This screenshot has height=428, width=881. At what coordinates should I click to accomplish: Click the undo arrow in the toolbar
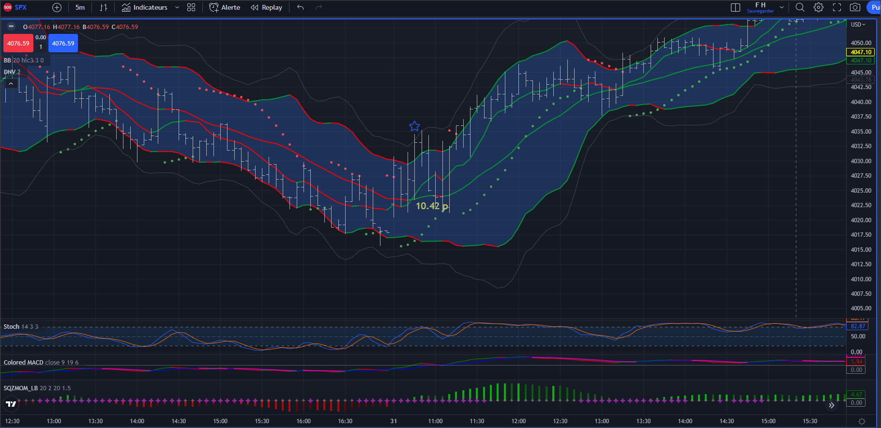click(301, 7)
